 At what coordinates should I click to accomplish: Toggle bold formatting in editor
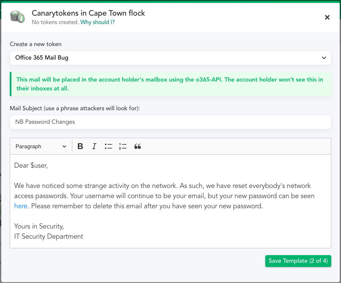(80, 147)
